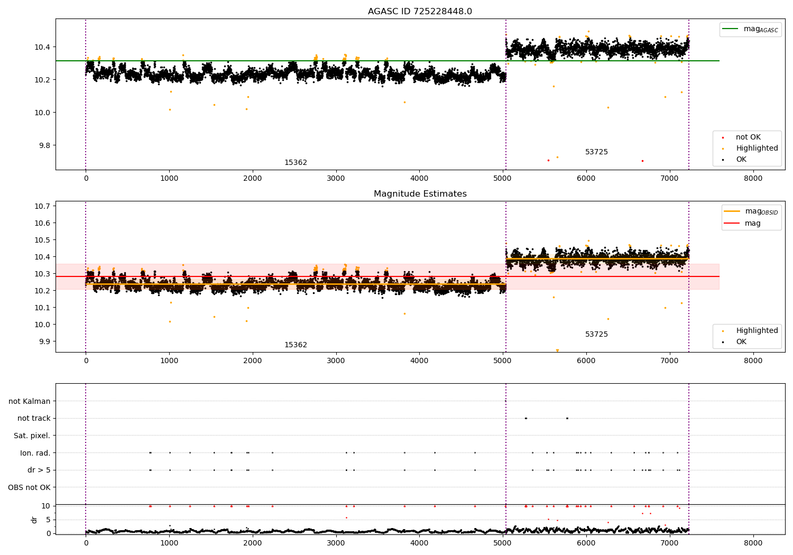Click the '5000' x-axis tick of the bottom plot
Screen dimensions: 793x555
click(503, 543)
